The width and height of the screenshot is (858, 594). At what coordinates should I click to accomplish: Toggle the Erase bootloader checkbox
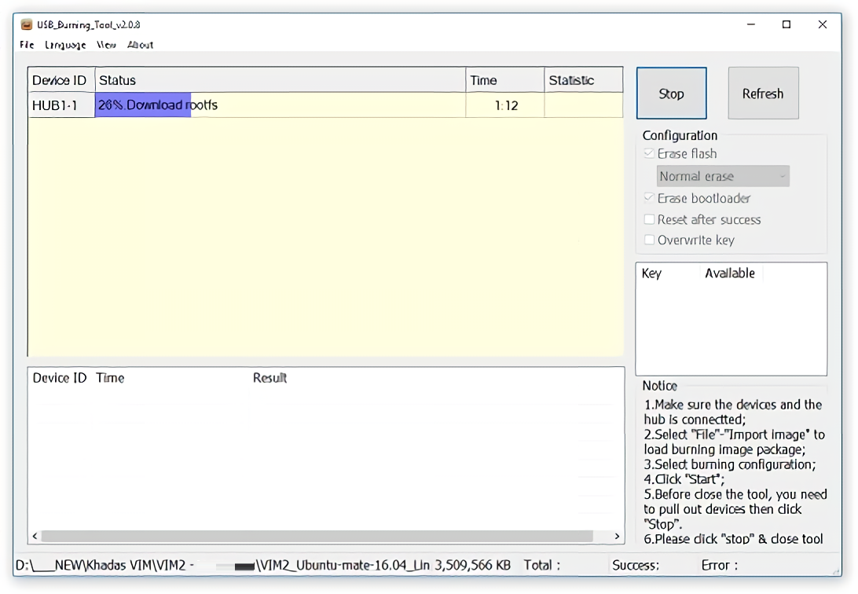coord(649,199)
